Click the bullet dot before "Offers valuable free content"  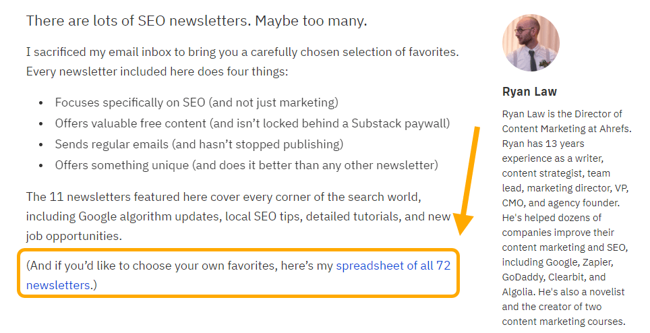tap(40, 124)
